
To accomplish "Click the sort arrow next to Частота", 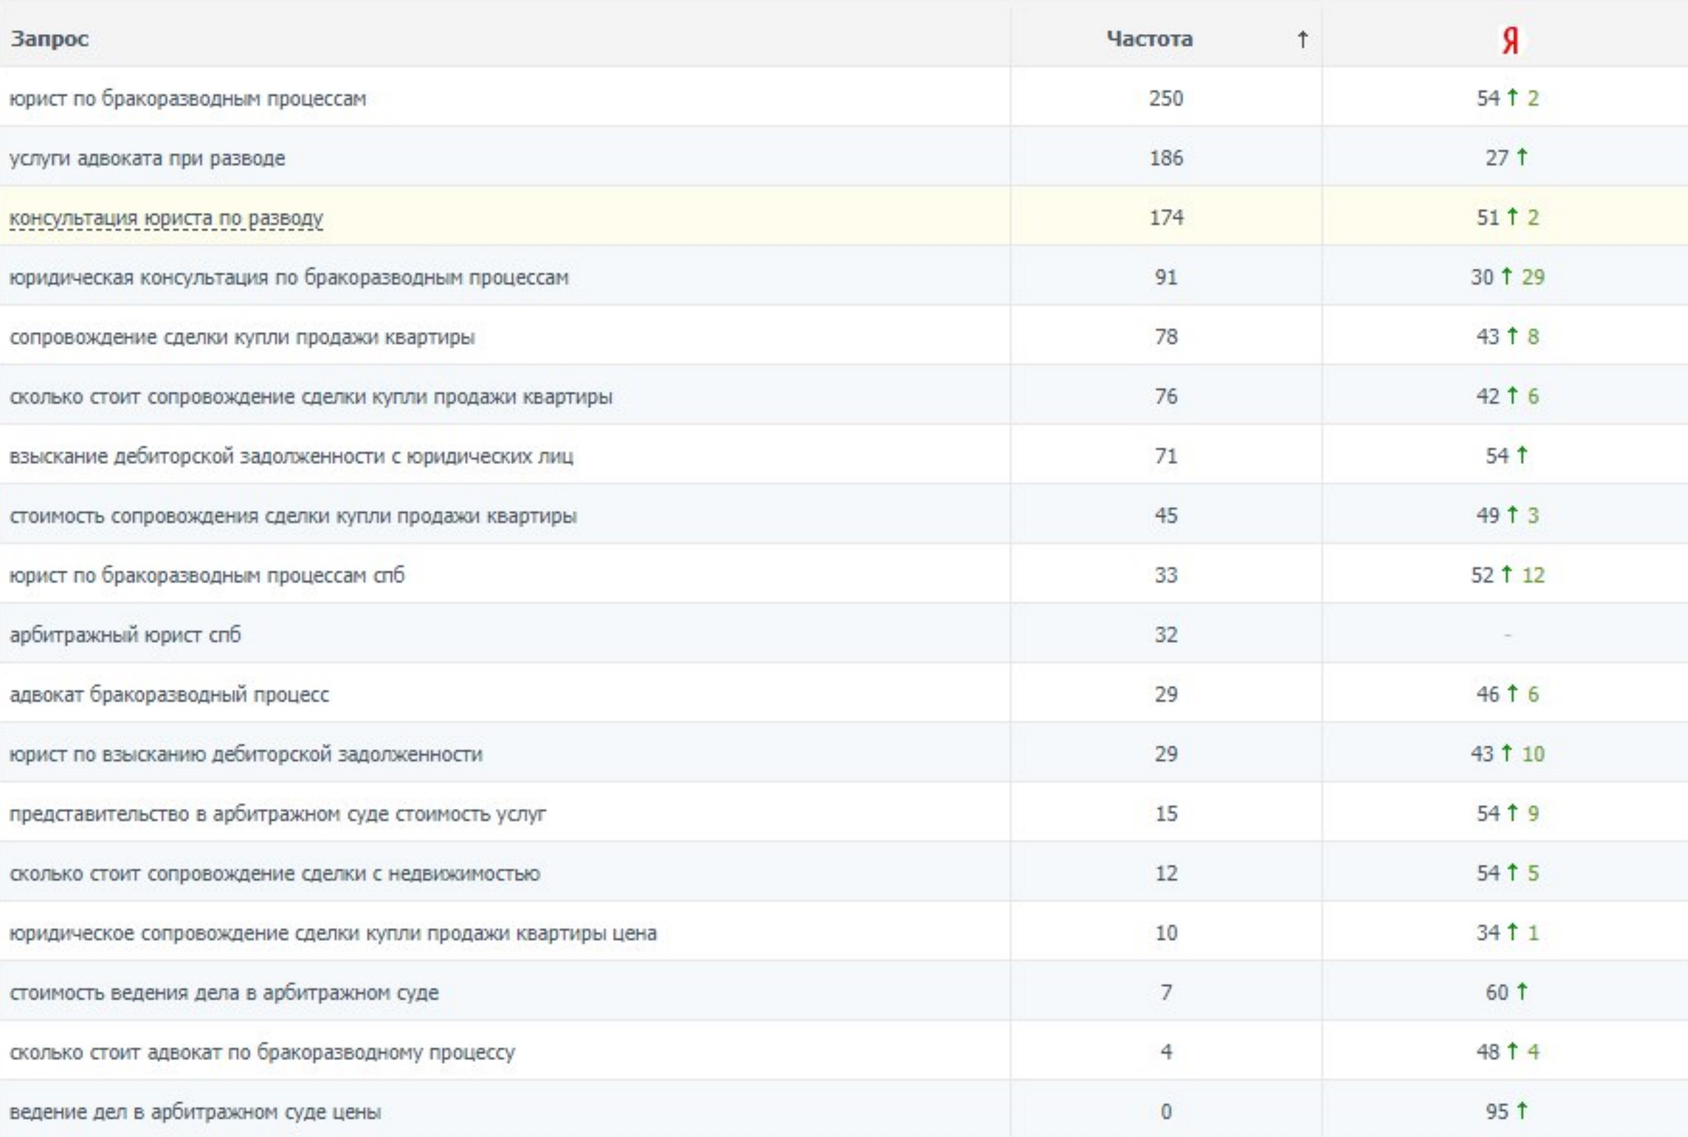I will tap(1303, 39).
